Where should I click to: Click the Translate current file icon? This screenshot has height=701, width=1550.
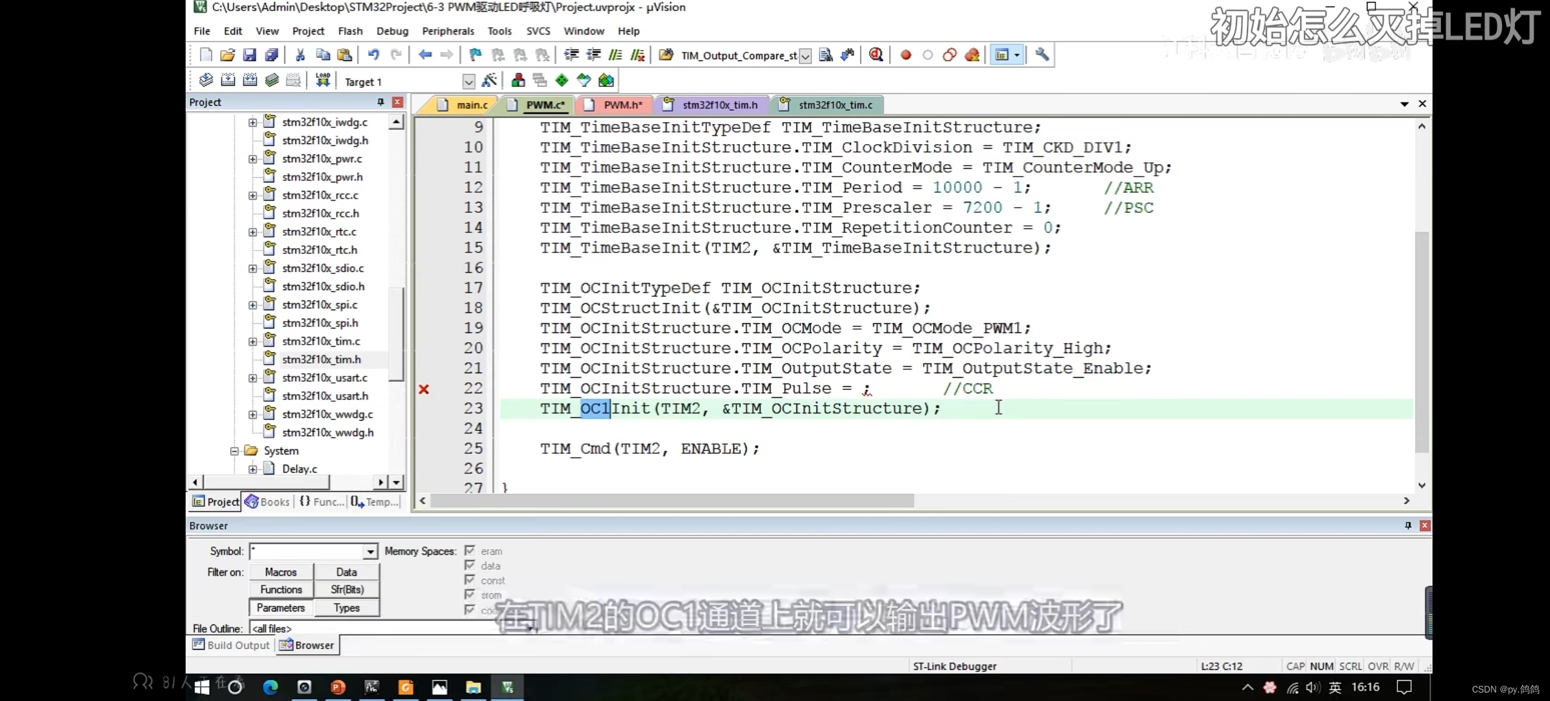click(206, 80)
